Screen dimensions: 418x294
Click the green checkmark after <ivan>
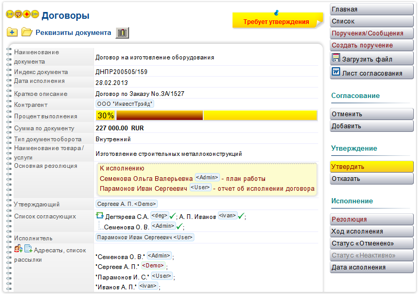pyautogui.click(x=241, y=216)
